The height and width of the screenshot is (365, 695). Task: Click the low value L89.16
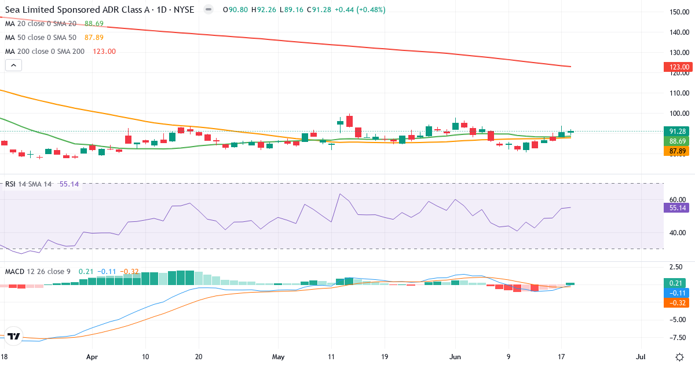pyautogui.click(x=291, y=10)
